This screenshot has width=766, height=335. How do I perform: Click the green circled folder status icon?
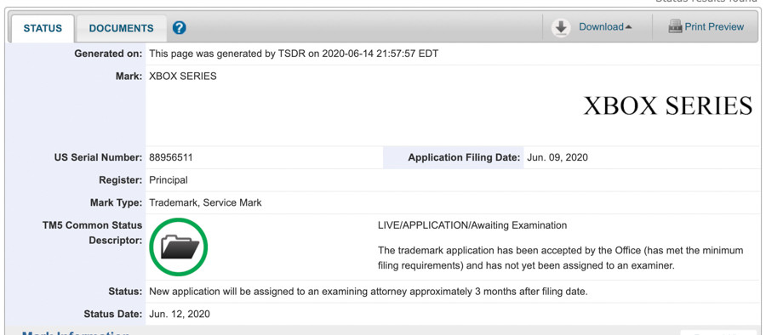(x=179, y=247)
